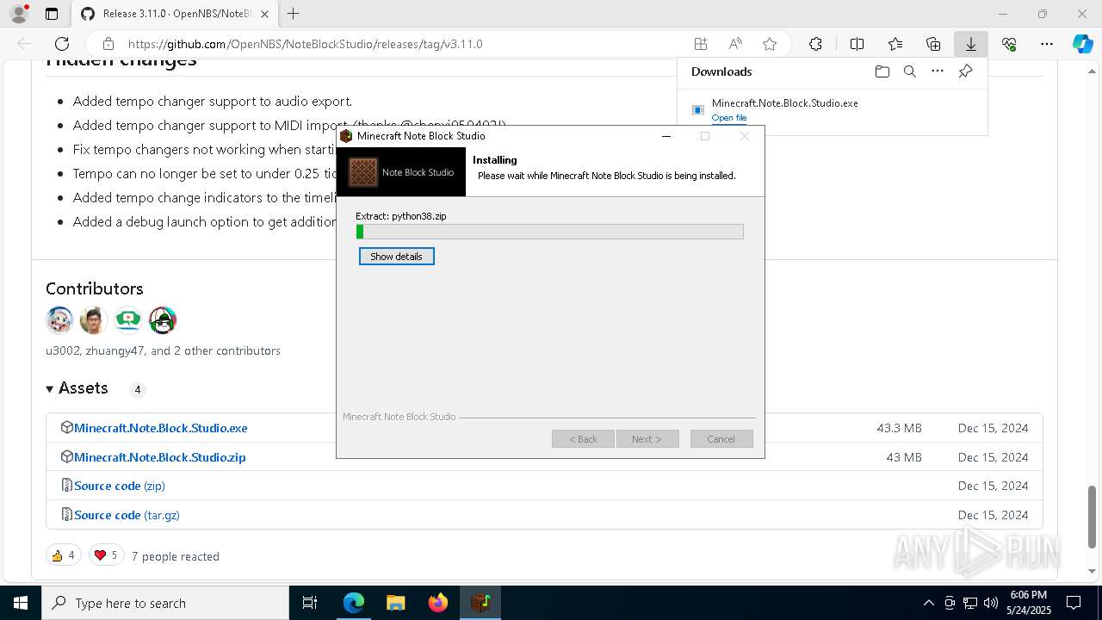This screenshot has height=620, width=1102.
Task: Search downloads with magnifier icon
Action: (909, 71)
